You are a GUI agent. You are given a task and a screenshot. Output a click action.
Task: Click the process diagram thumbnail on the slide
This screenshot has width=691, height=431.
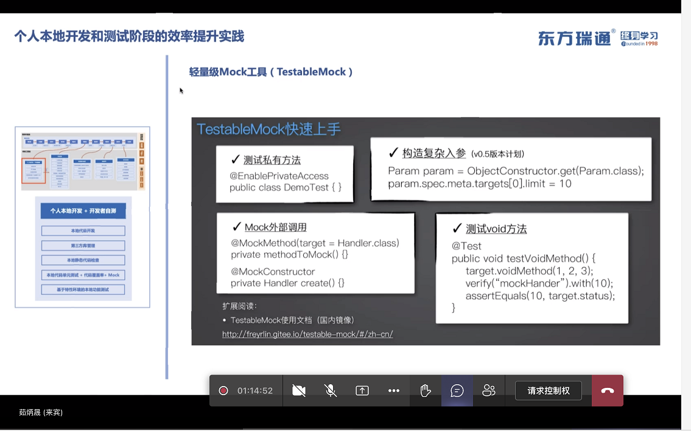pyautogui.click(x=83, y=162)
